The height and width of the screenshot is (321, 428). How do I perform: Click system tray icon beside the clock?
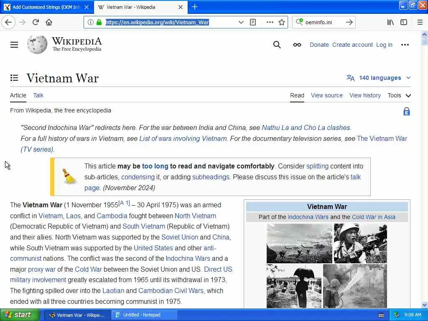pos(397,315)
